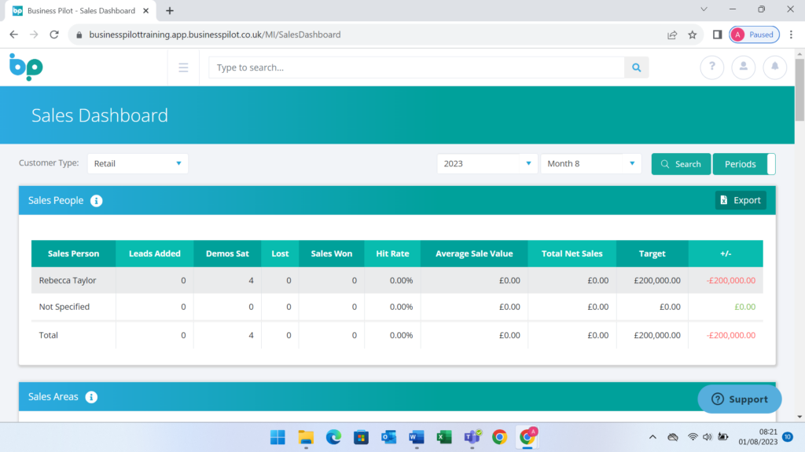Image resolution: width=805 pixels, height=452 pixels.
Task: Click the Total row label
Action: click(48, 335)
